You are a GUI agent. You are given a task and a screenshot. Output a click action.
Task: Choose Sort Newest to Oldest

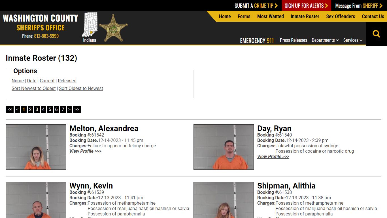[x=33, y=88]
